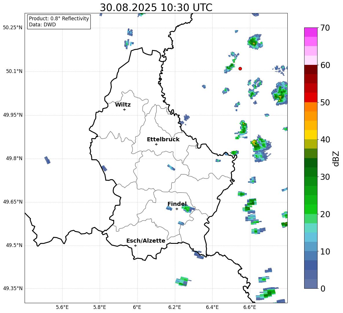Click the colorbar tick label 70
Screen dimensions: 343x313
(x=325, y=28)
